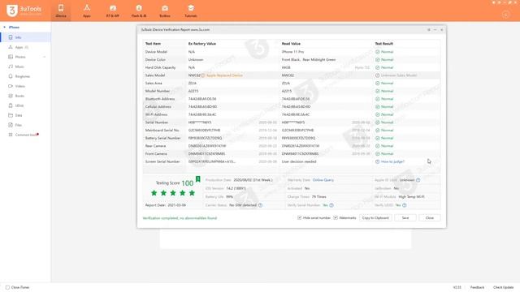This screenshot has height=292, width=520.
Task: Select the Testing Score 100 value
Action: pyautogui.click(x=188, y=183)
